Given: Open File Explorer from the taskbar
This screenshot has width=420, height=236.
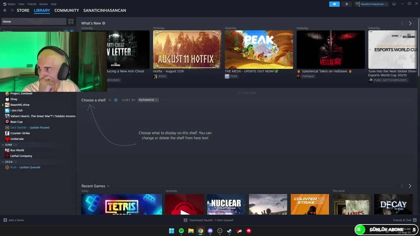Looking at the screenshot, I should pos(191,231).
